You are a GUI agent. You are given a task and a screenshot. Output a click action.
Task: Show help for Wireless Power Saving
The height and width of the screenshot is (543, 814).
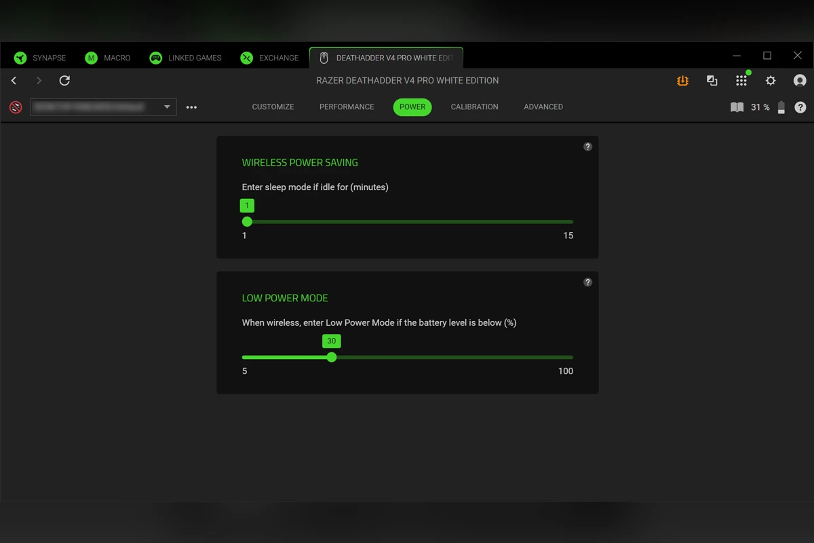[588, 147]
